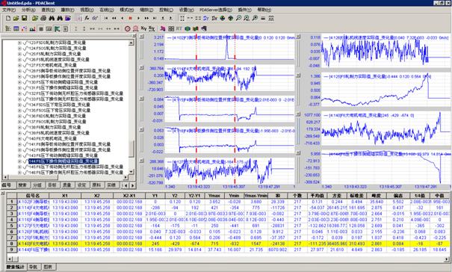452x272 pixels.
Task: Click the Ymax column header
Action: coord(214,196)
